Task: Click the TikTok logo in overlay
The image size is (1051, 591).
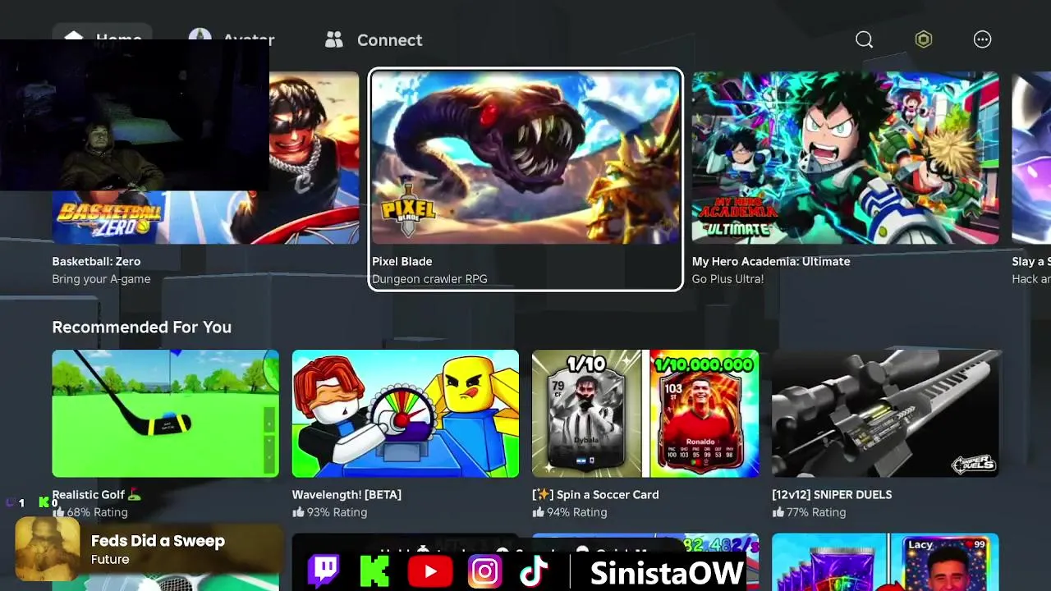Action: pos(534,571)
